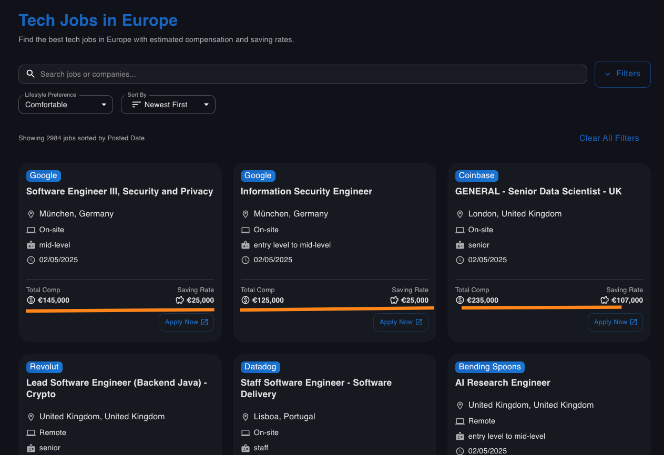Click badge icon beside mid-level on Software Engineer III card

(31, 245)
